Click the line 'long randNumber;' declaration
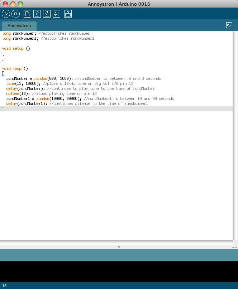Image resolution: width=238 pixels, height=289 pixels. [x=19, y=33]
